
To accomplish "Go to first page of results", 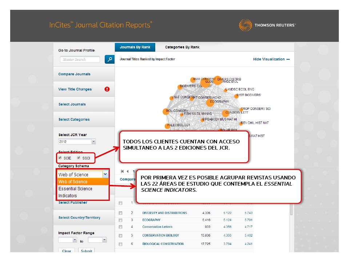I will [x=122, y=171].
